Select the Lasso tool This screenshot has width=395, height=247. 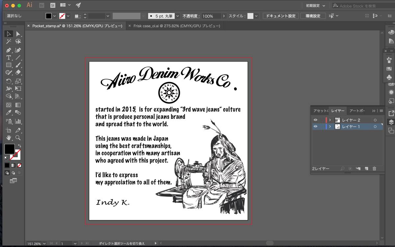pyautogui.click(x=18, y=42)
